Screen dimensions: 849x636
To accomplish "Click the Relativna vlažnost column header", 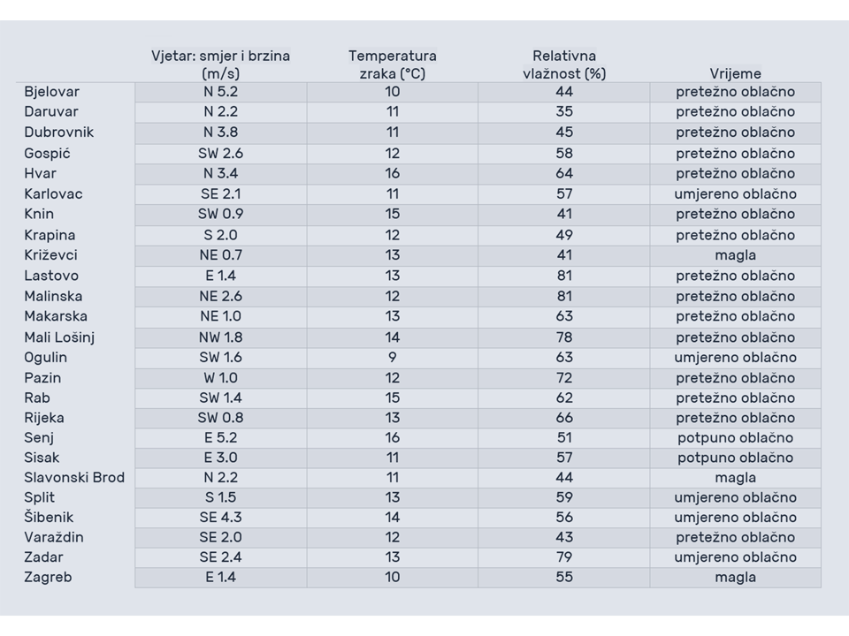I will point(564,64).
